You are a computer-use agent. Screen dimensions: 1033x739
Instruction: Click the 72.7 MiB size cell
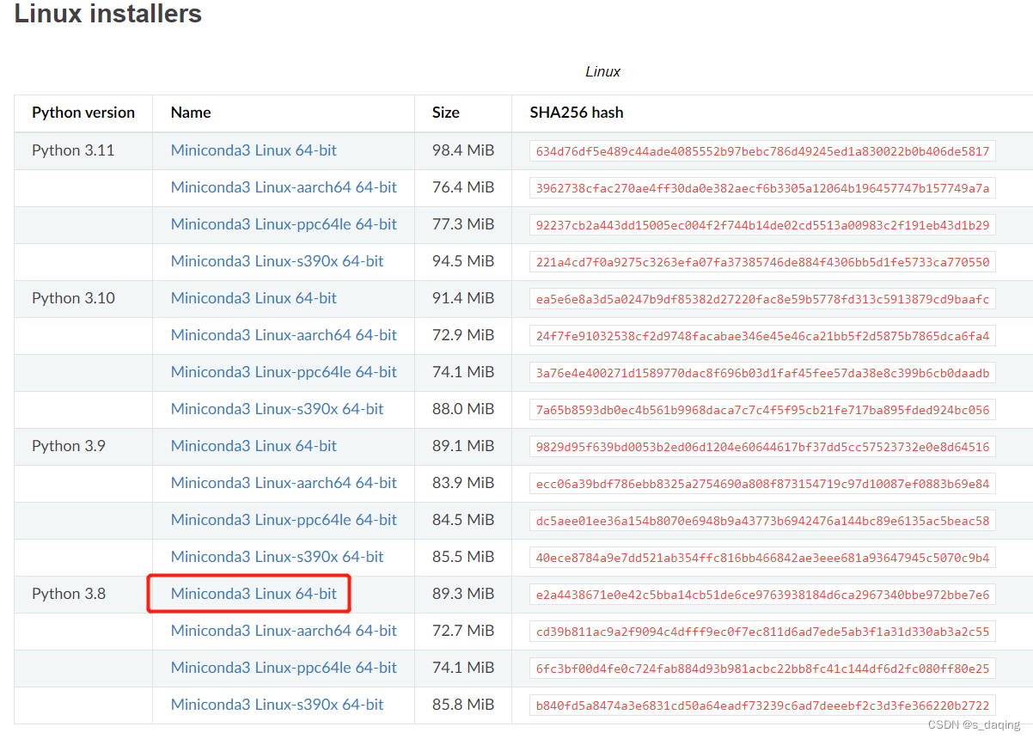click(x=463, y=631)
